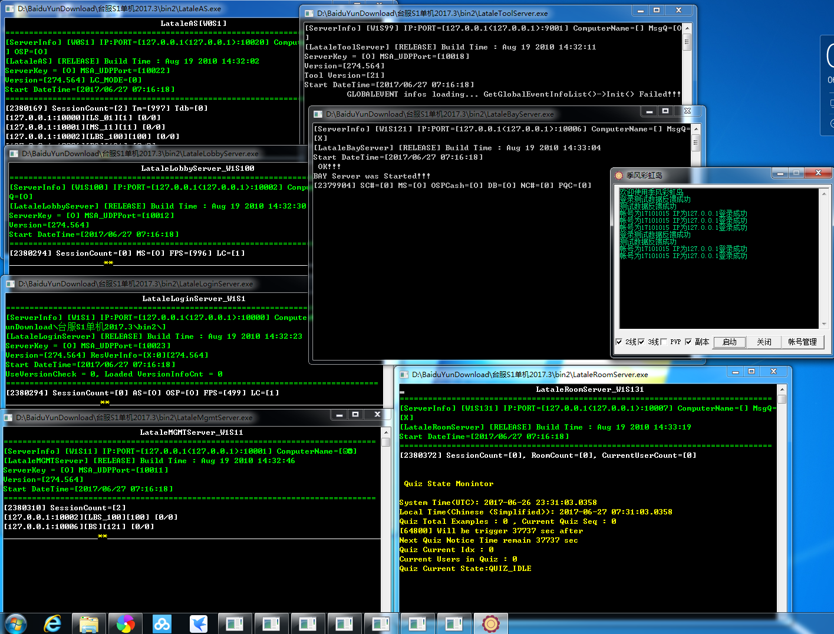Click 'GLOBALEVENT infos loading...' line
Viewport: 834px width, 634px height.
pyautogui.click(x=514, y=94)
